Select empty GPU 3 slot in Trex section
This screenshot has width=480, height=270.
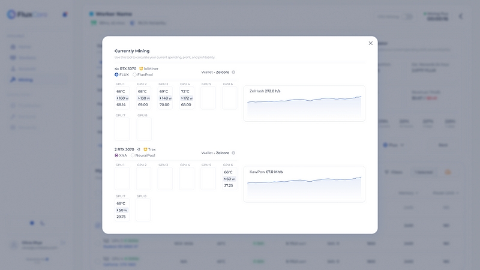[x=165, y=178]
